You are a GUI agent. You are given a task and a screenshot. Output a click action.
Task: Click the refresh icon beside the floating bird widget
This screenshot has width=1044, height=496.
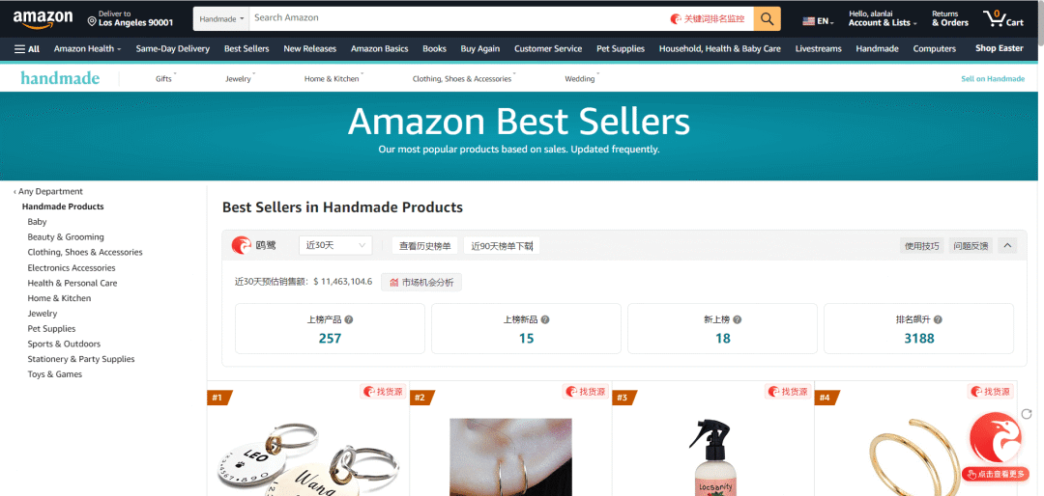click(x=1026, y=414)
